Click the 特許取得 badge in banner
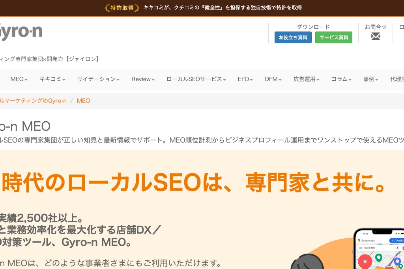 [x=122, y=8]
